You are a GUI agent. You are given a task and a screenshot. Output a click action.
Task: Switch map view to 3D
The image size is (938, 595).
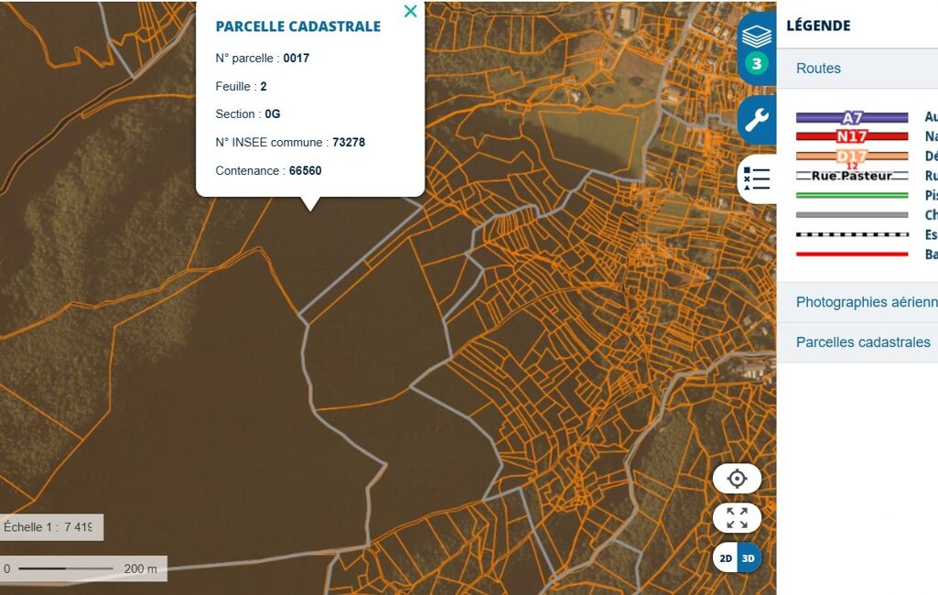(749, 557)
